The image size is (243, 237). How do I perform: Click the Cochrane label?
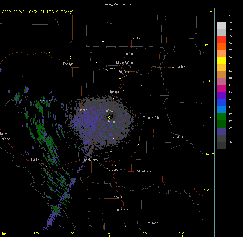[91, 160]
